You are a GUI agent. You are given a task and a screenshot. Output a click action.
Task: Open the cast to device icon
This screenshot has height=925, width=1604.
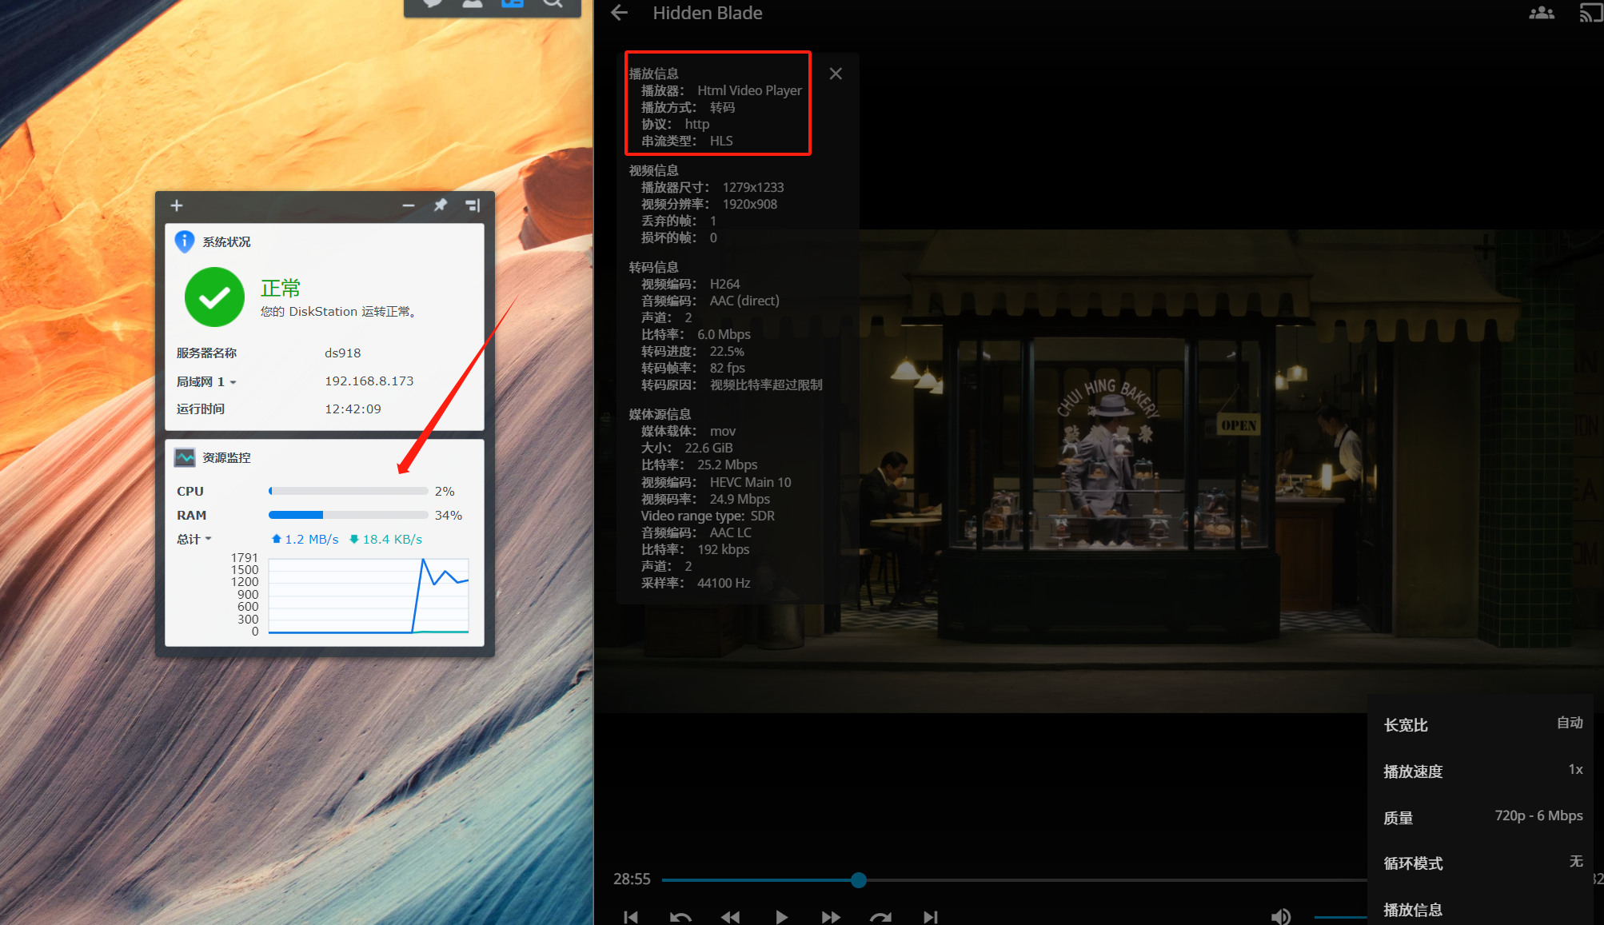tap(1590, 13)
